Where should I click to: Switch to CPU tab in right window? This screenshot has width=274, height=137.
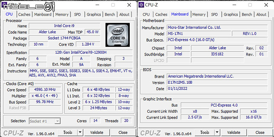coord(146,14)
